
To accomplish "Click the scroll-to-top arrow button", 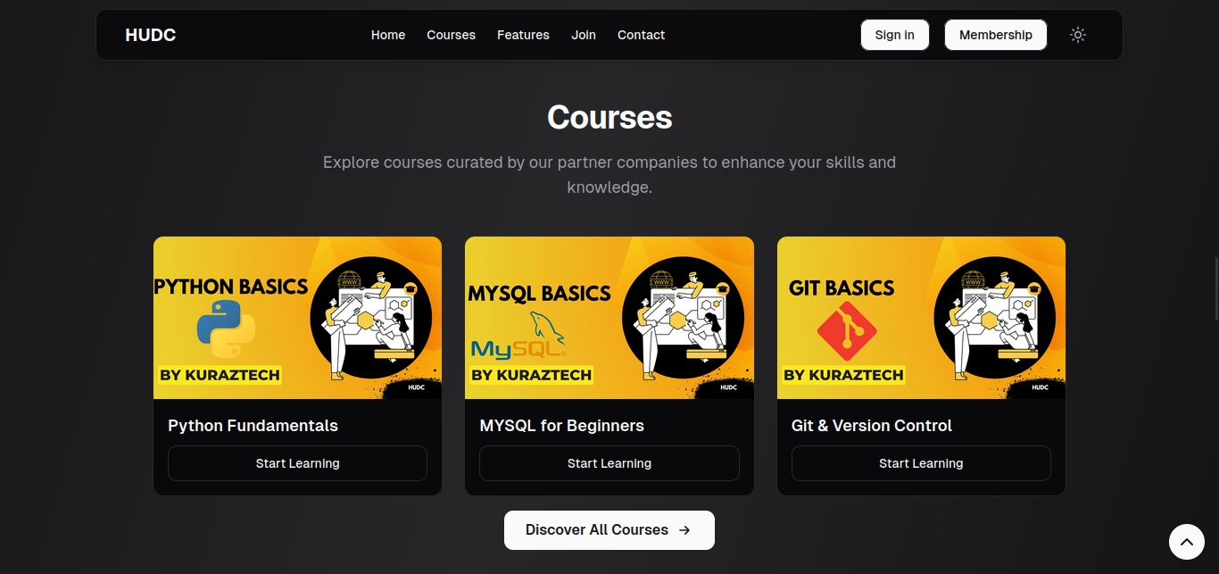I will point(1186,541).
